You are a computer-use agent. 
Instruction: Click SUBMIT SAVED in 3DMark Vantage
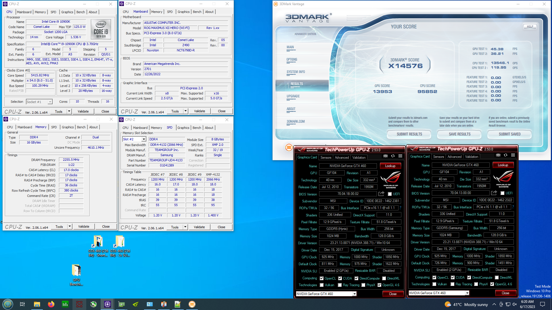point(509,134)
